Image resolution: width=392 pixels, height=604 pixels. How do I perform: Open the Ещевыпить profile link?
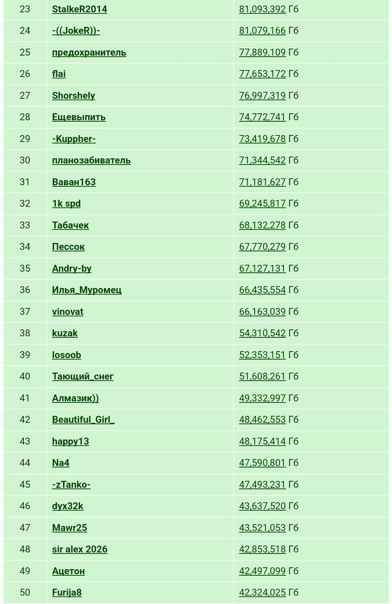pyautogui.click(x=79, y=117)
